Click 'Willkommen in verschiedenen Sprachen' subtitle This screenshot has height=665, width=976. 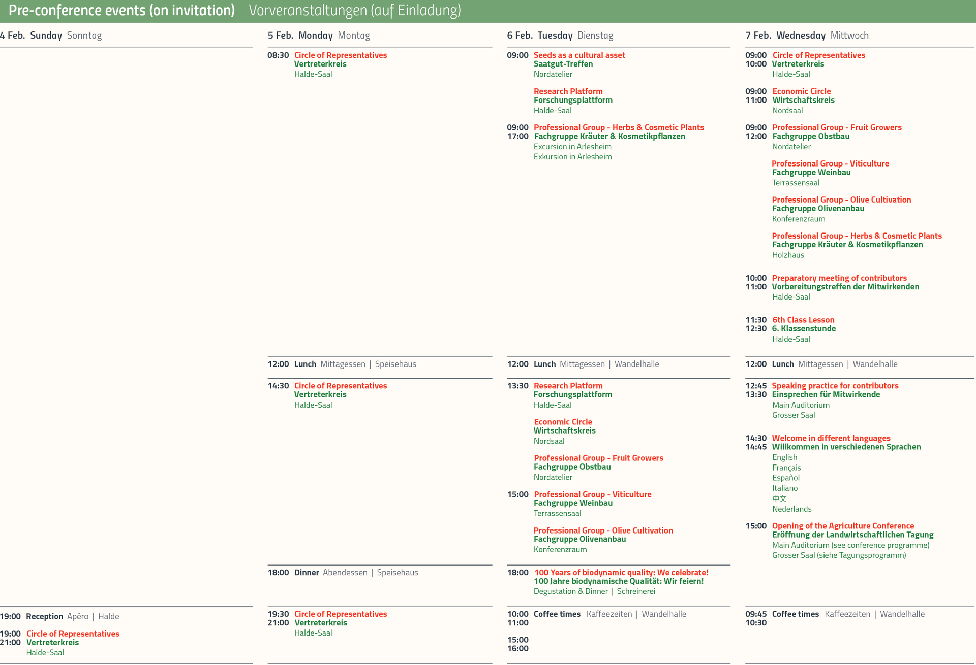coord(846,447)
